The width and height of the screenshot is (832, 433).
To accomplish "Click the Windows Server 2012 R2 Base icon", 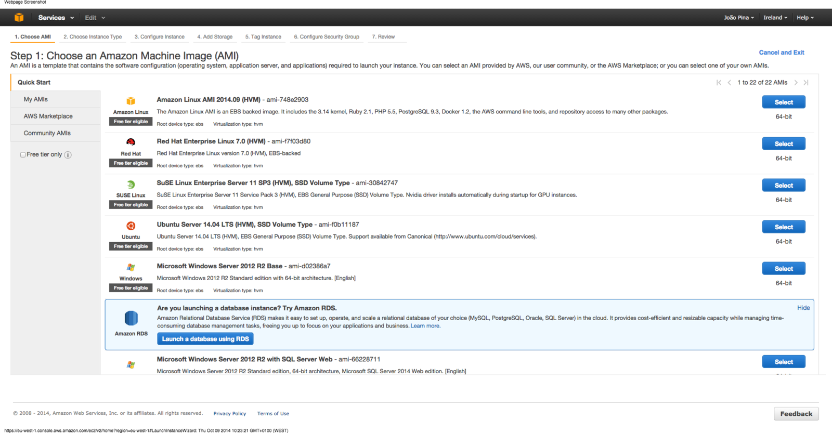I will click(x=131, y=267).
